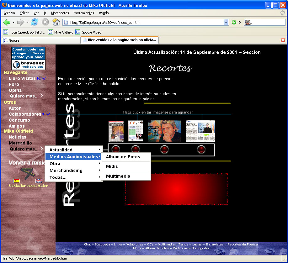The image size is (288, 263).
Task: Open the Opina link
Action: (x=15, y=90)
